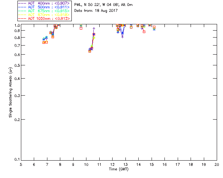Click the 'Single Scattering Albedo' y-axis label
Viewport: 223px width, 178px height.
[10, 92]
